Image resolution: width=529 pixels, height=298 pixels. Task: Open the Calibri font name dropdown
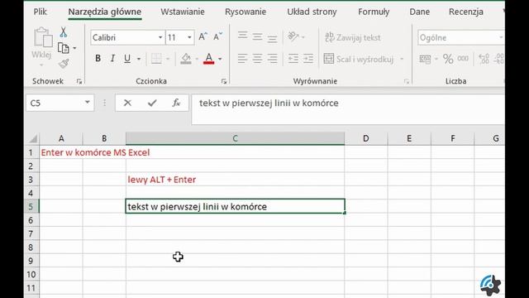(x=160, y=37)
